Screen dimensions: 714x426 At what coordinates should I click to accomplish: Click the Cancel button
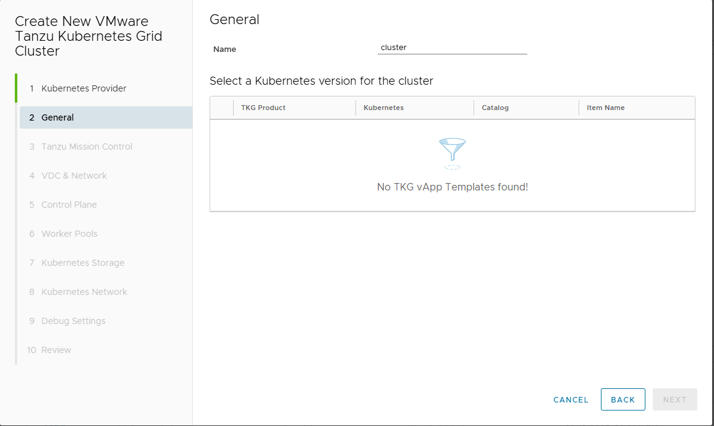coord(571,399)
